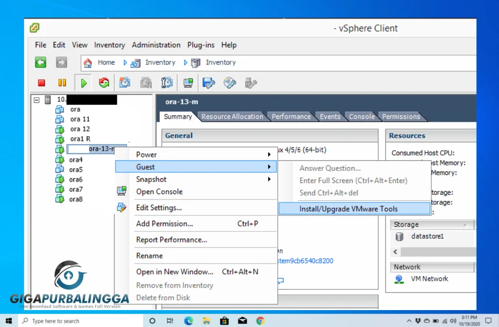The image size is (499, 327).
Task: Click the green Back navigation arrow
Action: tap(41, 62)
